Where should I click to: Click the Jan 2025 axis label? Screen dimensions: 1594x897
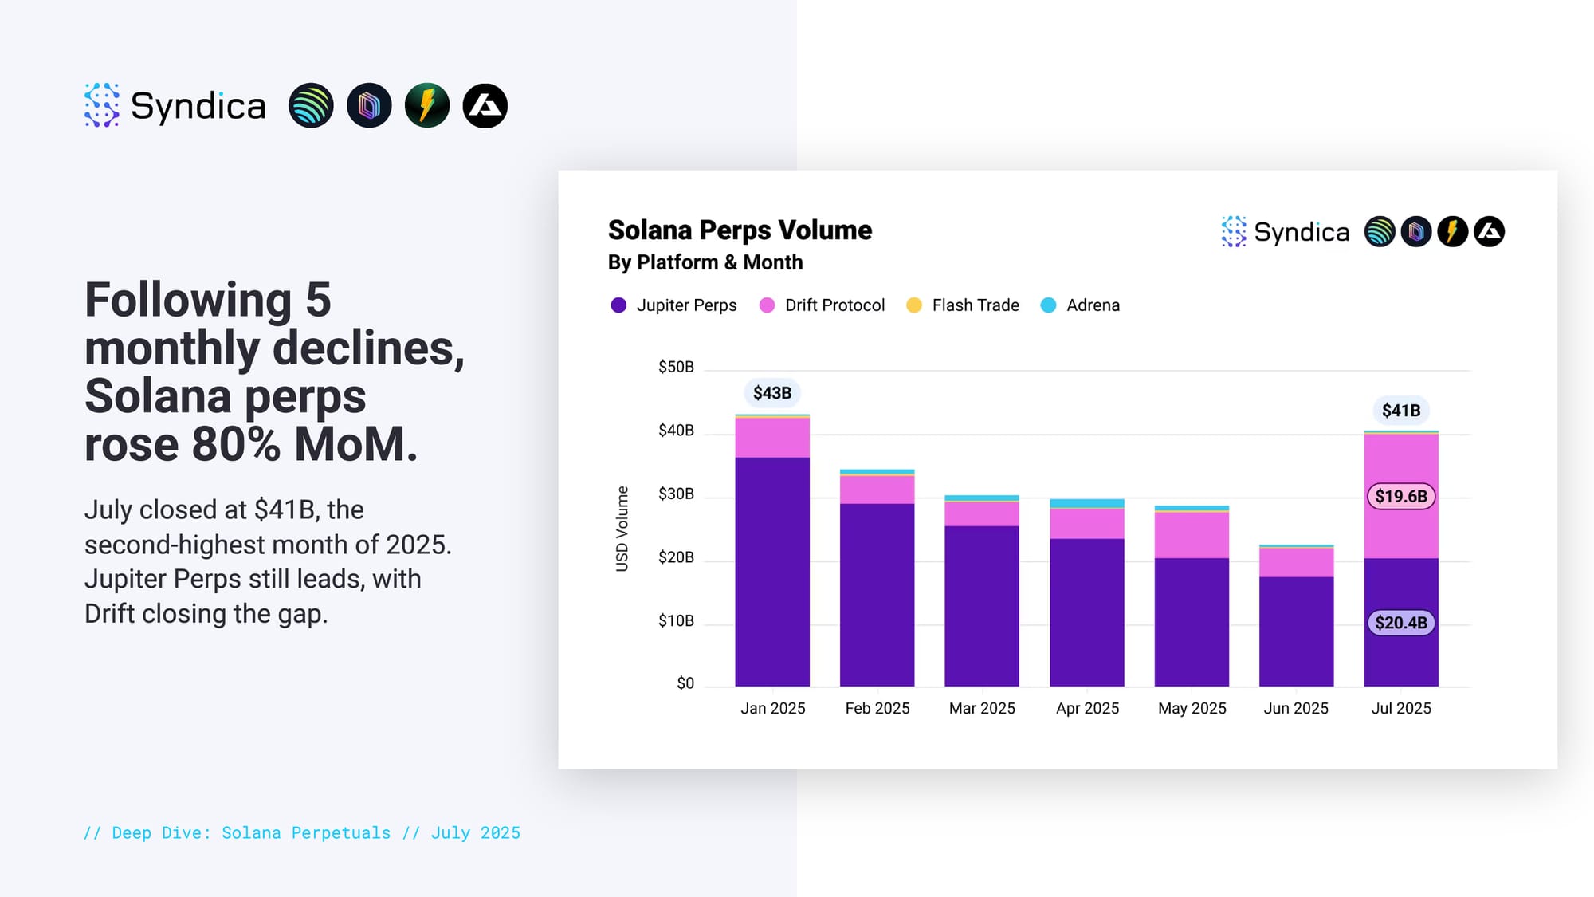point(772,708)
